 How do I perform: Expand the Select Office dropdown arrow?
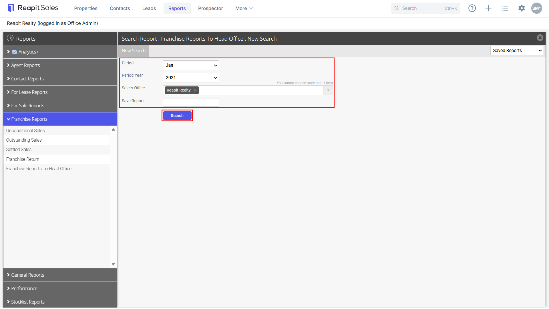(x=328, y=90)
